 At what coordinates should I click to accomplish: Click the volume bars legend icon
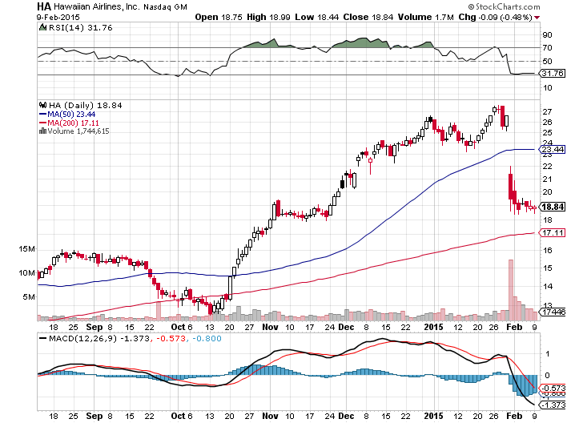point(42,131)
